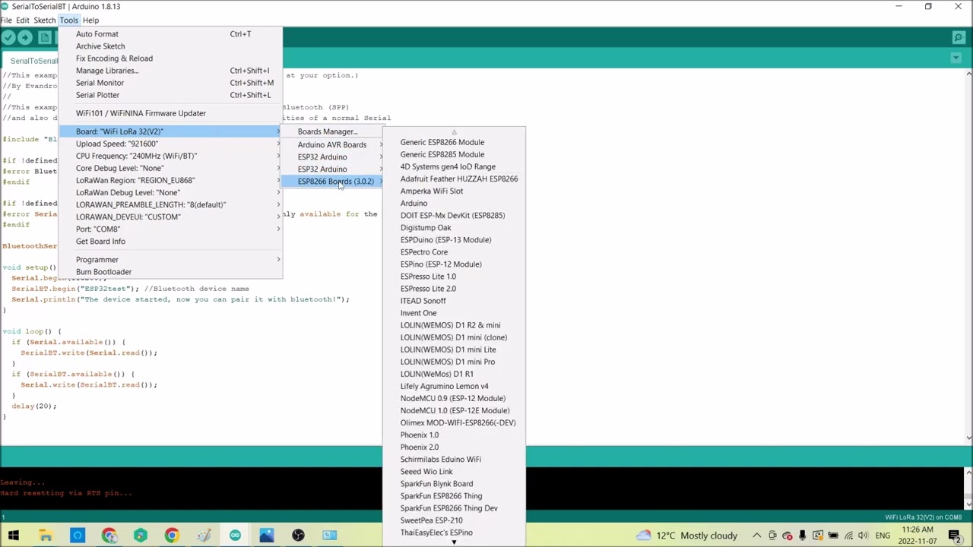Click the microphone tray icon
The image size is (973, 547).
802,536
